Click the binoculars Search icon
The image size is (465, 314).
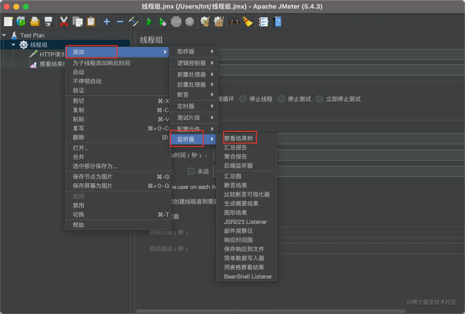click(235, 22)
